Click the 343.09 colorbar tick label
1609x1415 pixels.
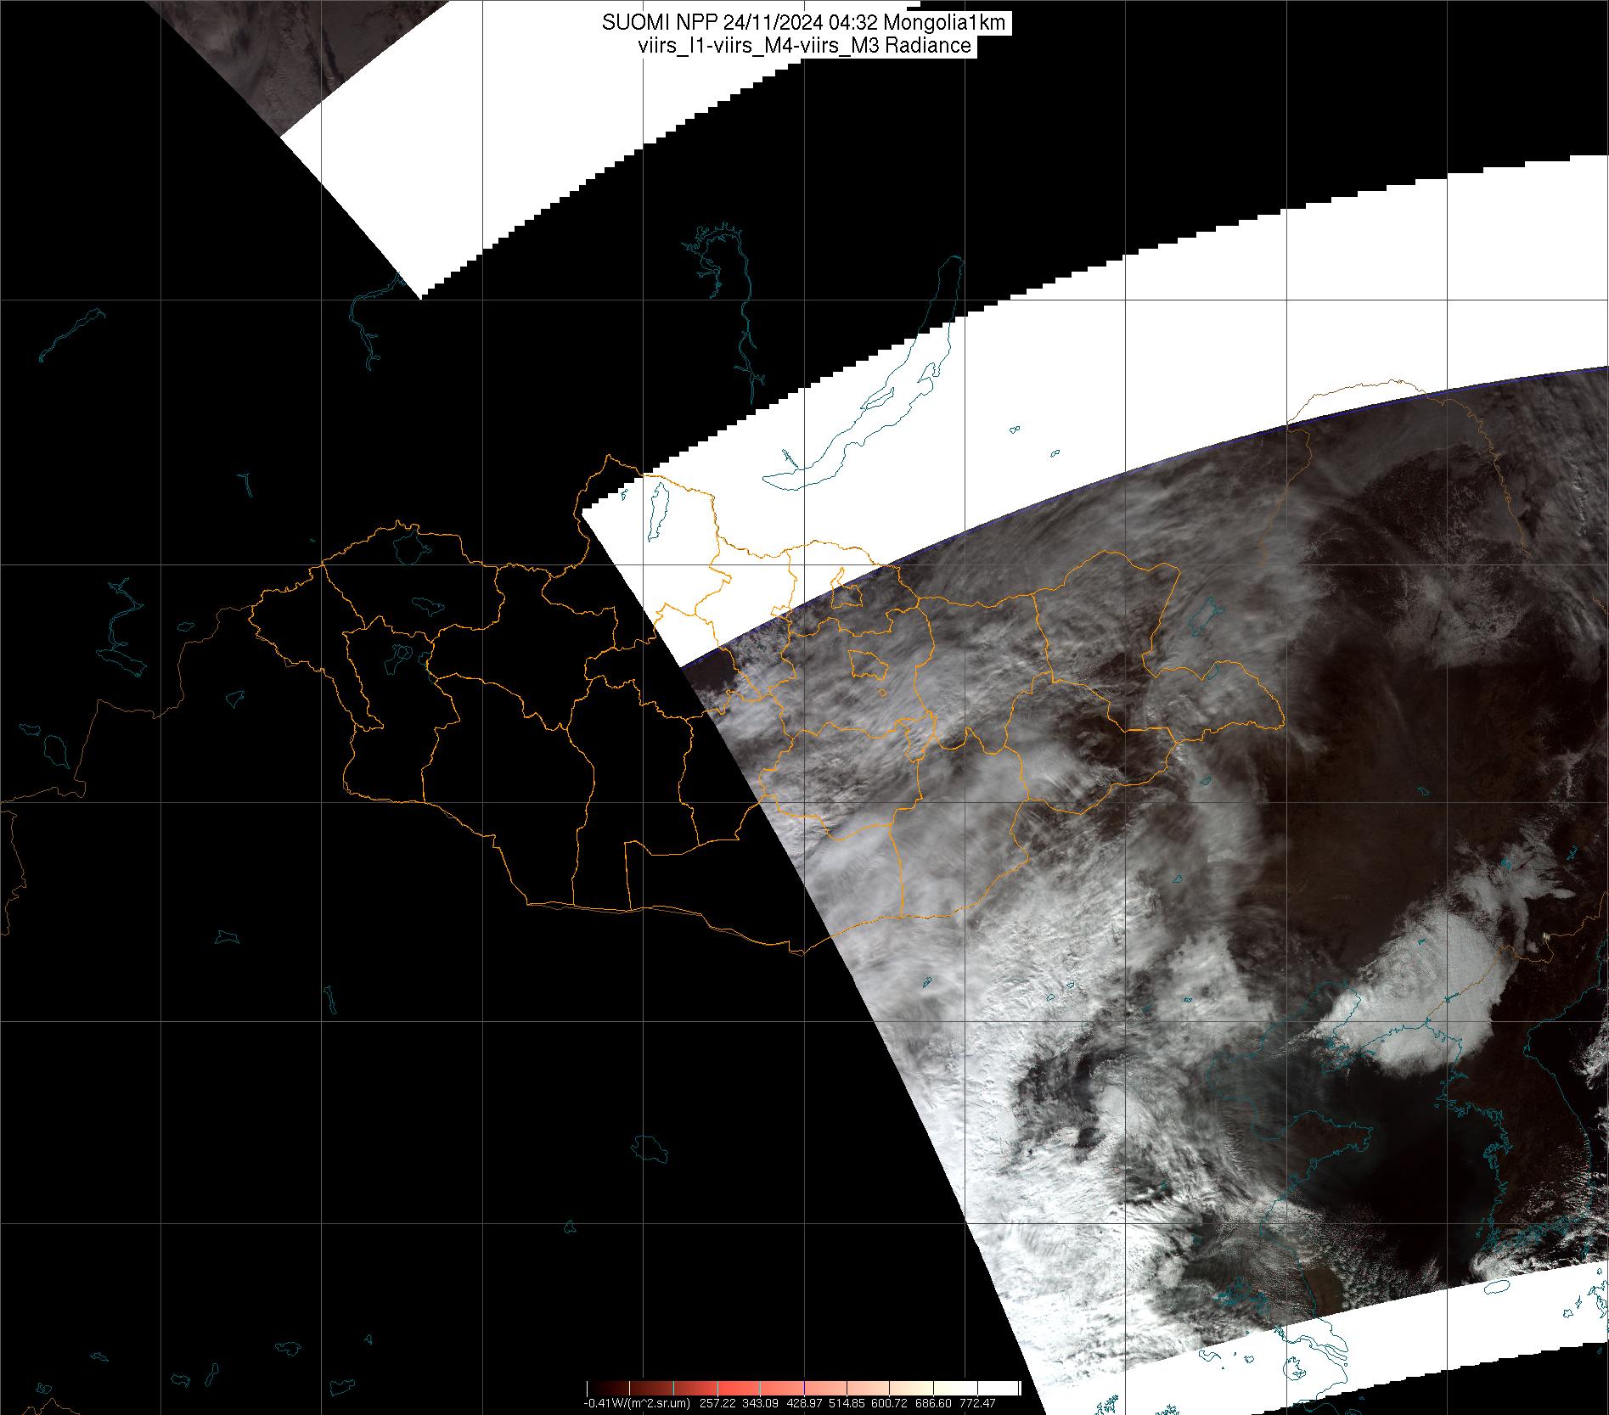coord(760,1403)
